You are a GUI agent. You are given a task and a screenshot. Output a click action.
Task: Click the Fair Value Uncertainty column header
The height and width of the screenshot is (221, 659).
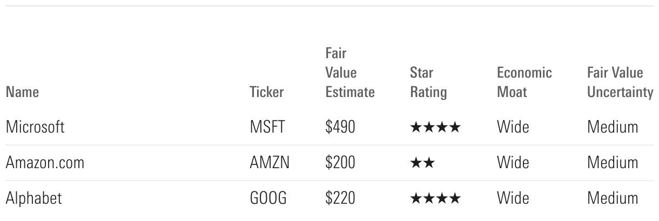click(620, 82)
